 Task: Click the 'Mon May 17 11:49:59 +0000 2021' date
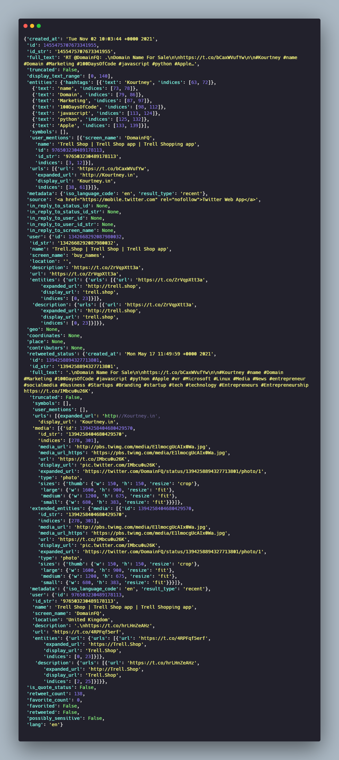pyautogui.click(x=169, y=354)
